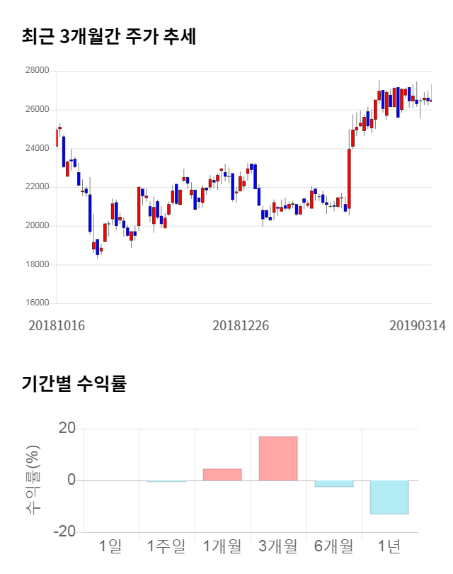Click the 28000 price axis label
Viewport: 453px width, 574px height.
pos(38,71)
